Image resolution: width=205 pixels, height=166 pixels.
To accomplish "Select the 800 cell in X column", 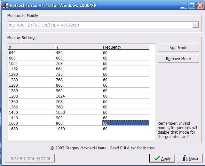I will [32, 58].
